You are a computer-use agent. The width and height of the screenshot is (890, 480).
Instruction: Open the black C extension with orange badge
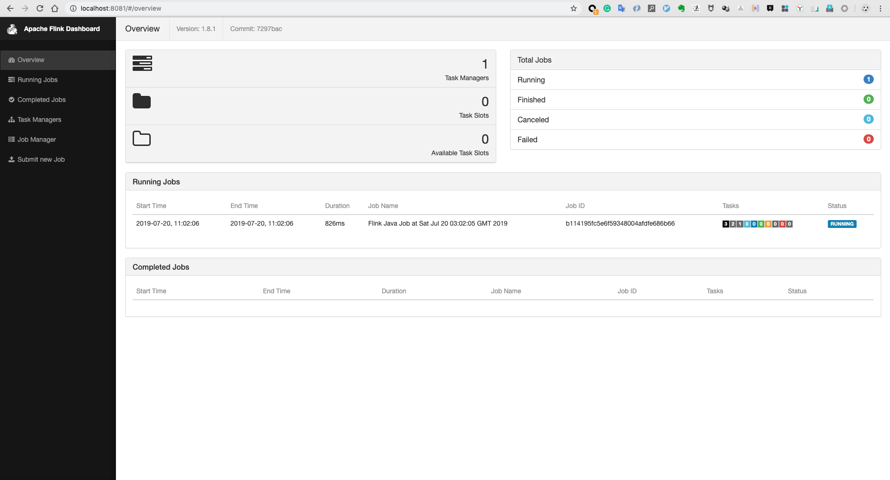coord(593,9)
